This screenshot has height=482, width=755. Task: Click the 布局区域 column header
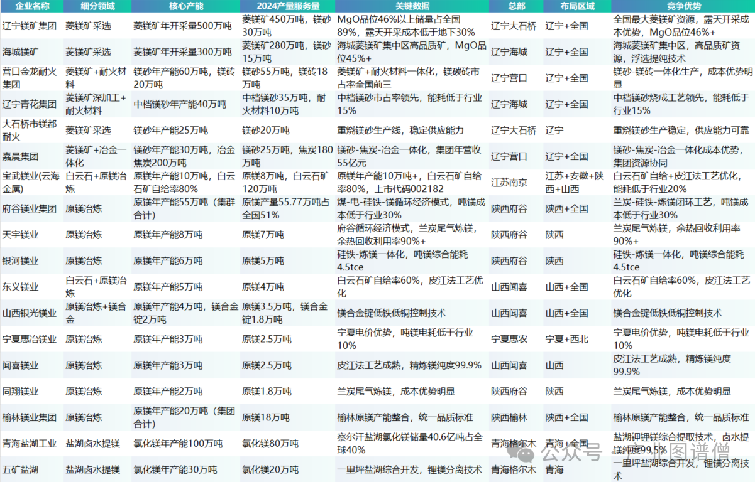(576, 6)
